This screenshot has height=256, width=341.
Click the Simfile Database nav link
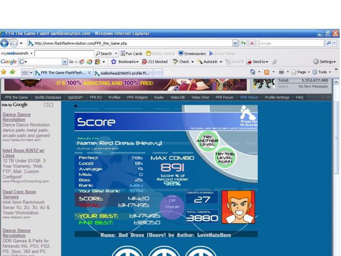(48, 97)
